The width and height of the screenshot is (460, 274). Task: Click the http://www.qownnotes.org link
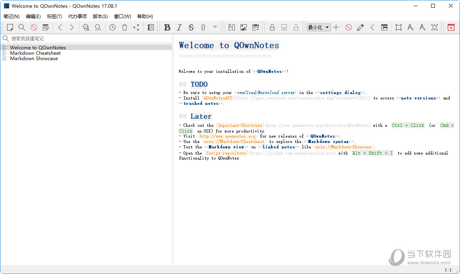[227, 136]
